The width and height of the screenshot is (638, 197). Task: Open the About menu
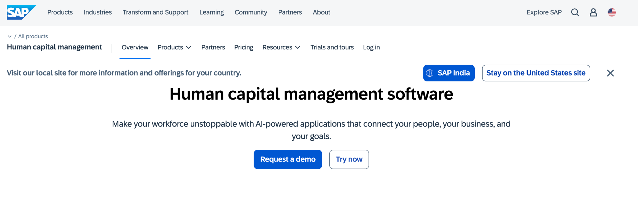(x=321, y=12)
